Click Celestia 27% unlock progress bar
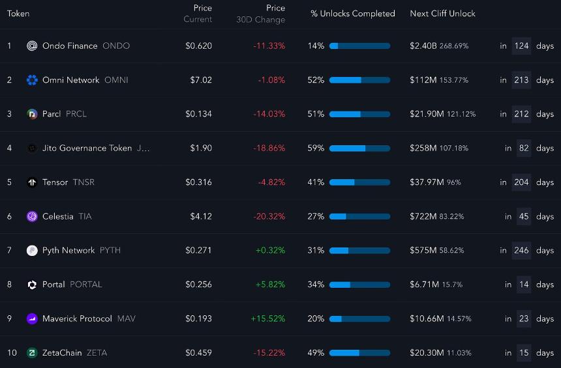 [359, 216]
